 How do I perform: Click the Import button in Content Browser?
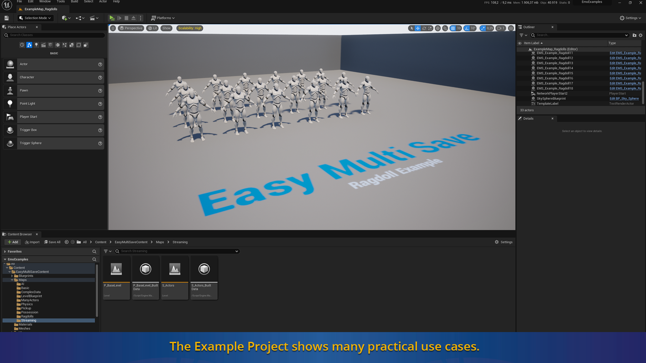tap(32, 242)
